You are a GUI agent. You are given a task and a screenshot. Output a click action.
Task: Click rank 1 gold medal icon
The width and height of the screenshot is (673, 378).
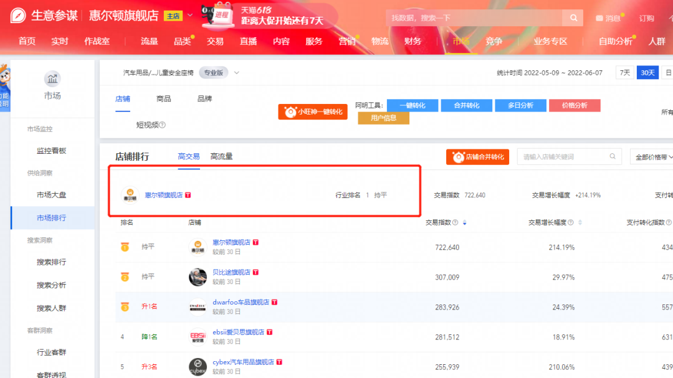click(125, 247)
